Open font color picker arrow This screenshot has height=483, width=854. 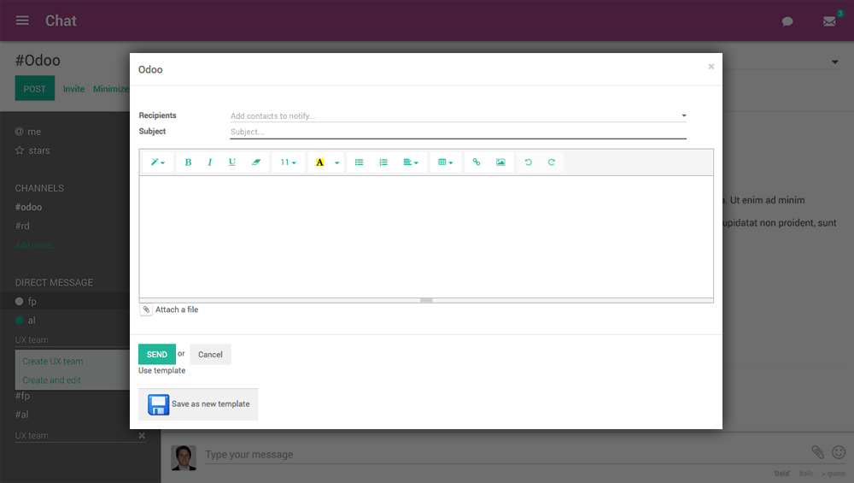point(337,162)
